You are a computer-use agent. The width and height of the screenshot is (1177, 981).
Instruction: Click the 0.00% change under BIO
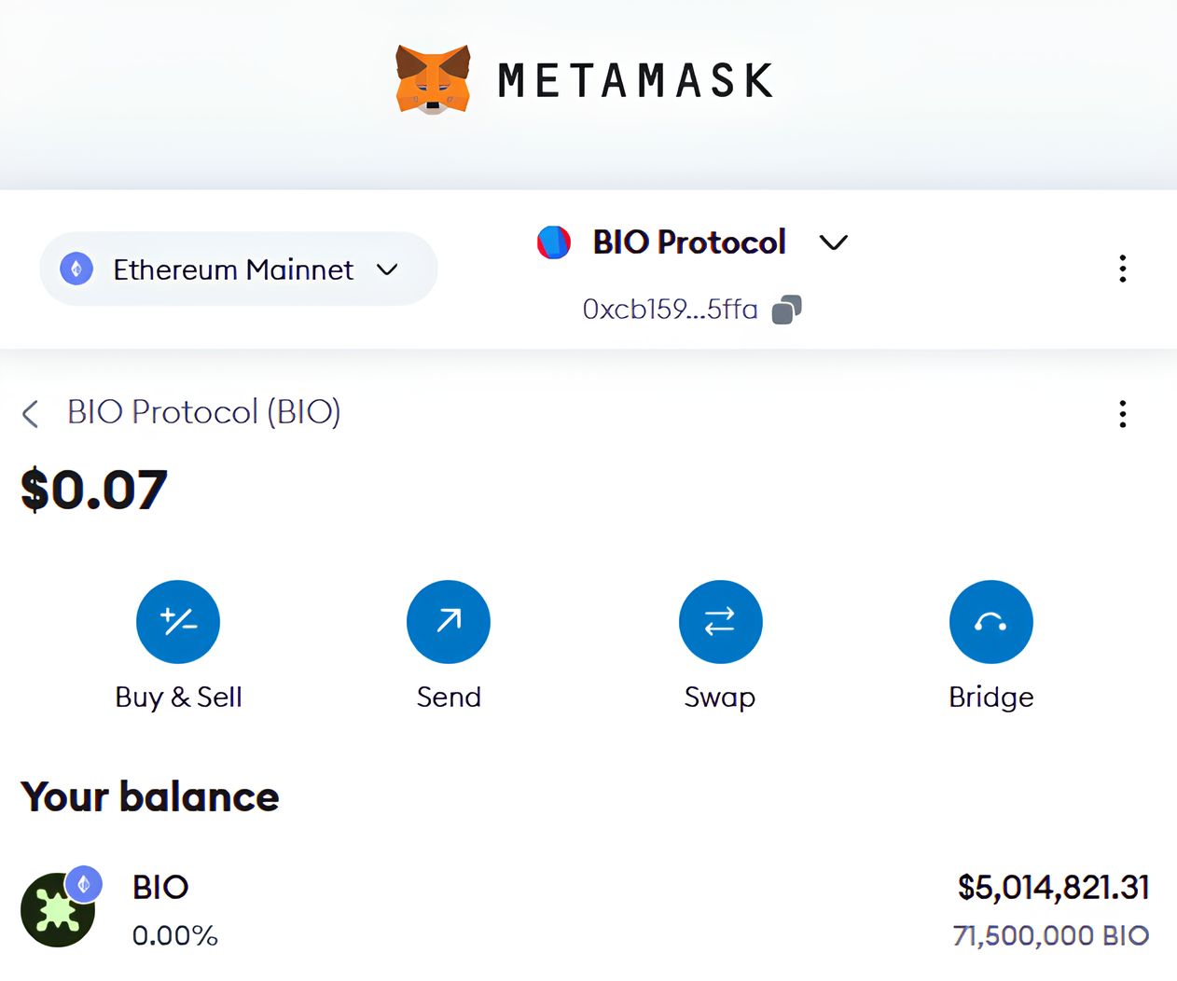click(174, 935)
